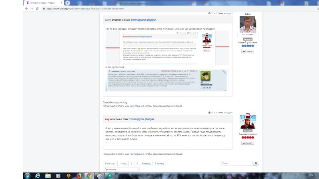This screenshot has width=319, height=179.
Task: Go to pagination page 2
Action: (x=137, y=163)
